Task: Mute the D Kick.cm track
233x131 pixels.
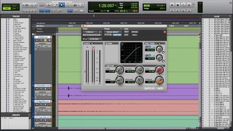Action: pos(50,40)
